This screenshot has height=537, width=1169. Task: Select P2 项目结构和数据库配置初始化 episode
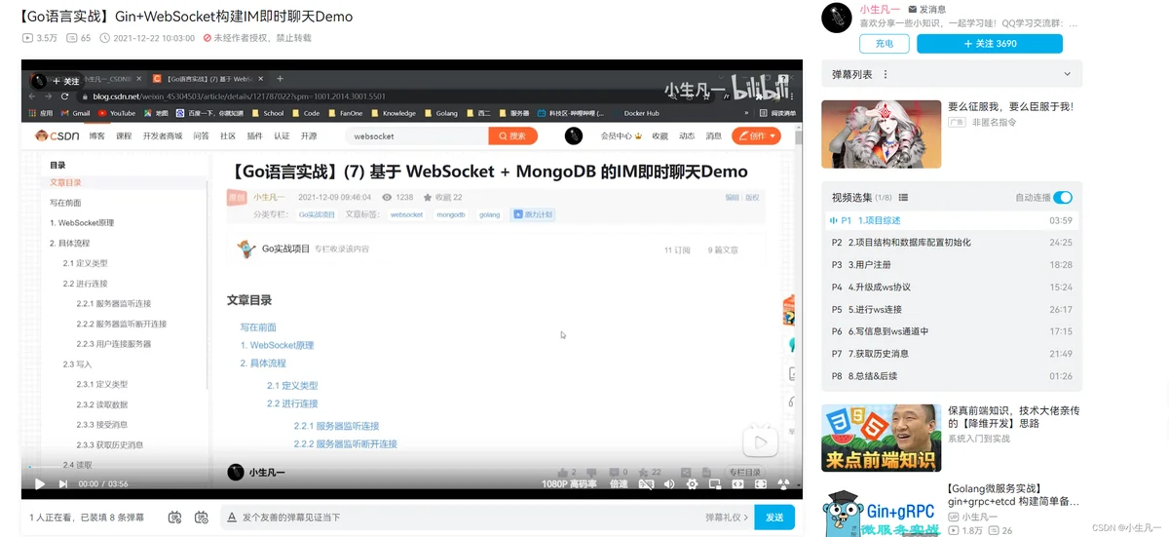point(952,243)
